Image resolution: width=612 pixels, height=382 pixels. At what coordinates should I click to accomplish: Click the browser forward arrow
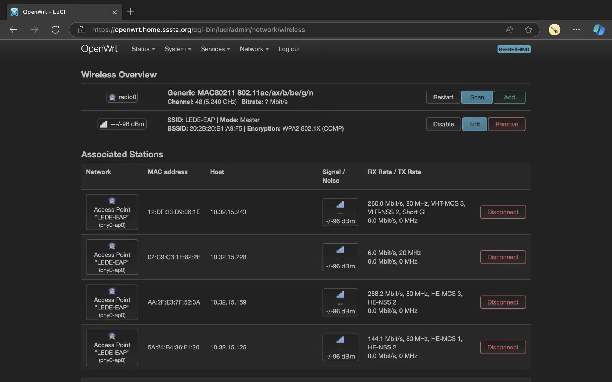pos(34,30)
